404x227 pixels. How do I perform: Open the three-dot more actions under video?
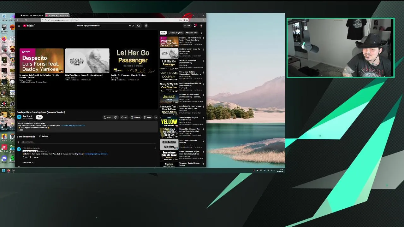155,117
